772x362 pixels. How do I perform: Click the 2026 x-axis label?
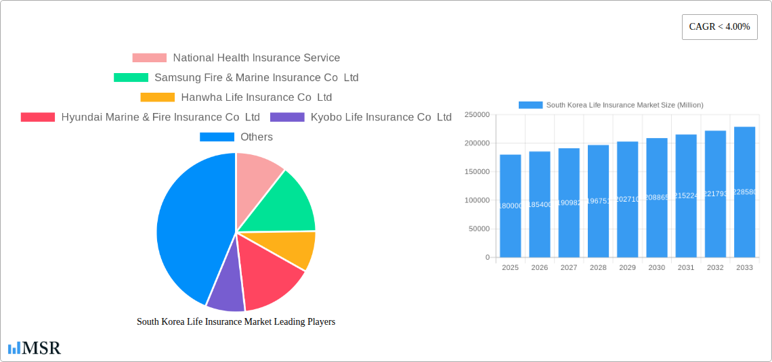tap(540, 267)
